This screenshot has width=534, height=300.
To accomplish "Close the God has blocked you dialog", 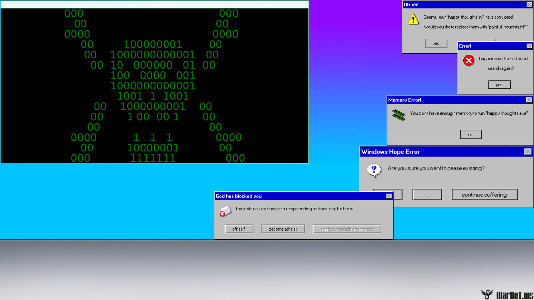I will tap(389, 196).
